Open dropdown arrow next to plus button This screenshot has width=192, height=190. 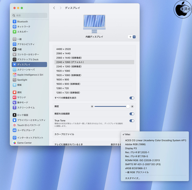tap(134, 37)
